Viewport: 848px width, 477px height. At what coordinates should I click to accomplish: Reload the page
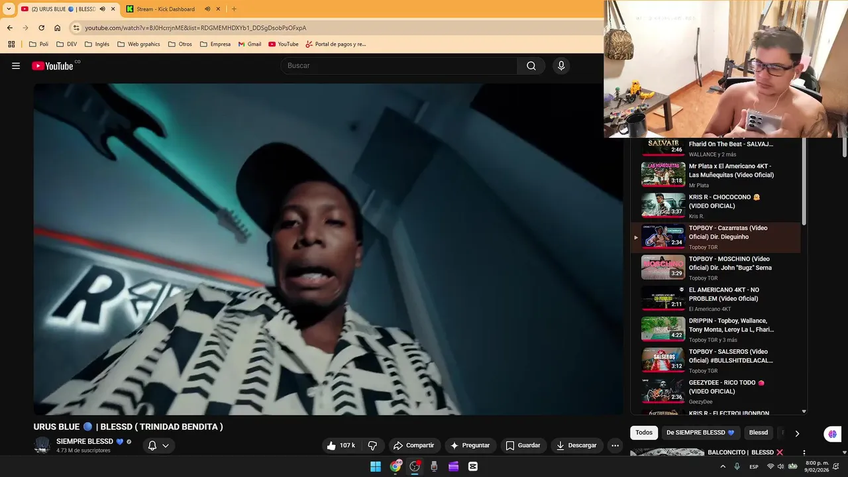pyautogui.click(x=41, y=28)
